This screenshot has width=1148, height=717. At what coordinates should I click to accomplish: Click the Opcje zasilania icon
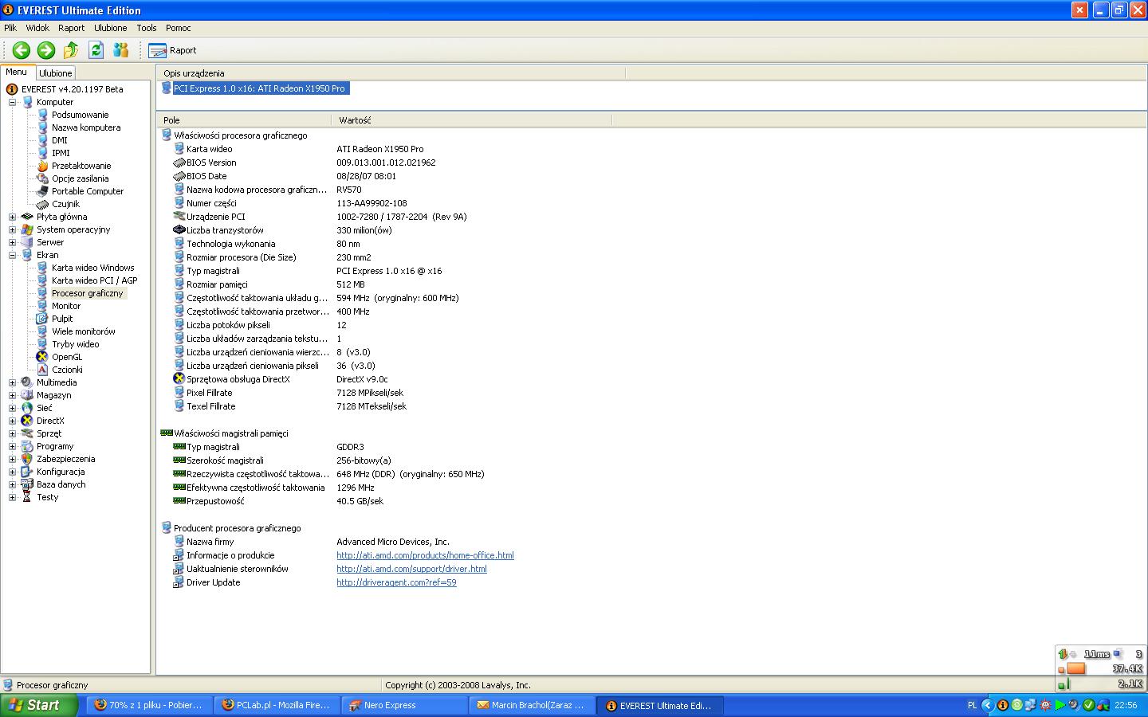[42, 178]
